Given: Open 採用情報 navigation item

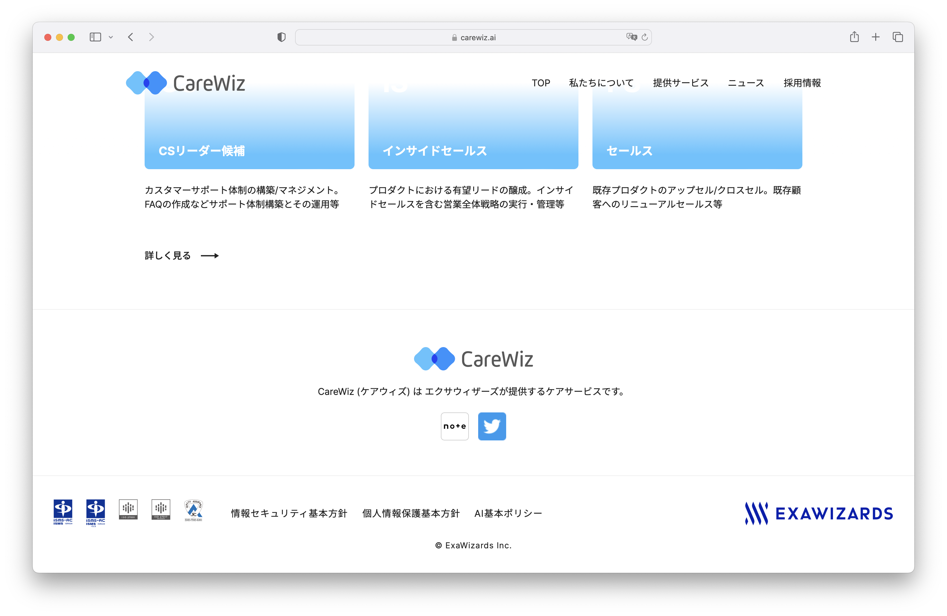Looking at the screenshot, I should coord(802,83).
